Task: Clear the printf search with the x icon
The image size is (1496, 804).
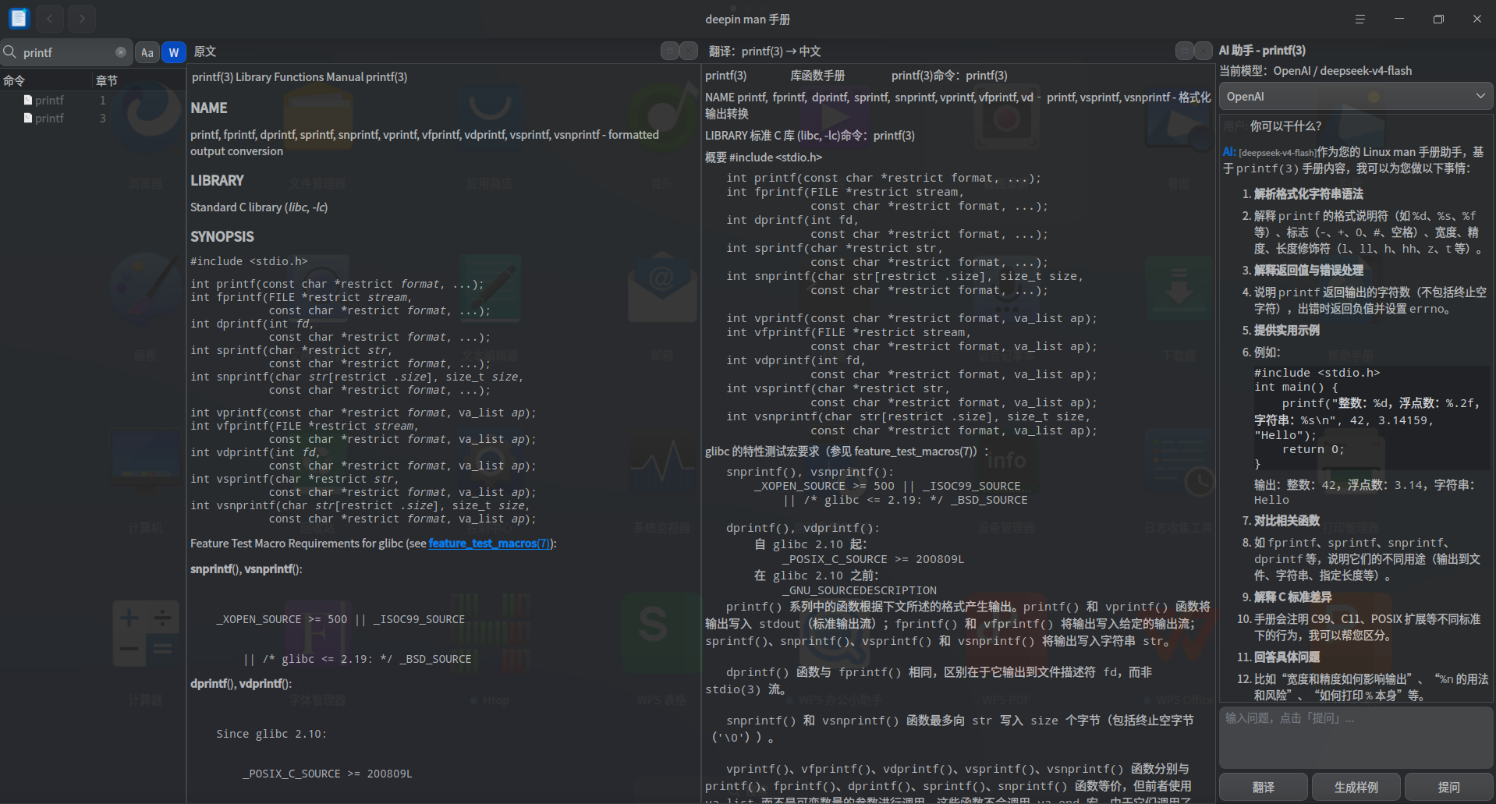Action: click(x=121, y=52)
